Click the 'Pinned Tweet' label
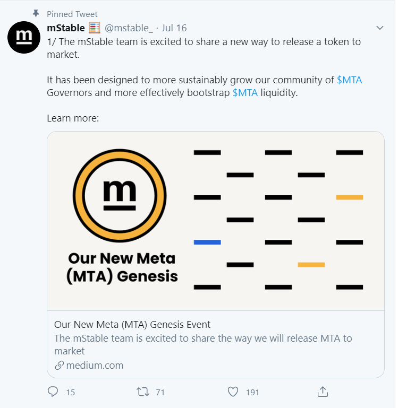The width and height of the screenshot is (398, 408). tap(72, 14)
